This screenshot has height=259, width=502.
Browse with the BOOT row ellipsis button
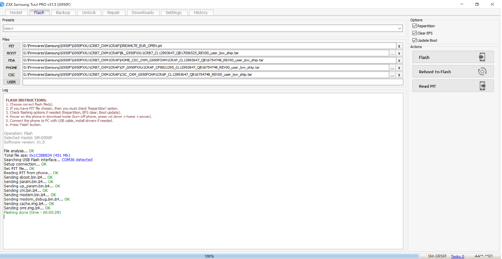[x=392, y=53]
